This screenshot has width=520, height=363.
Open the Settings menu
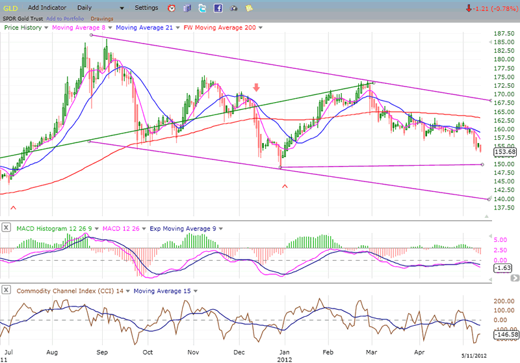(x=146, y=8)
